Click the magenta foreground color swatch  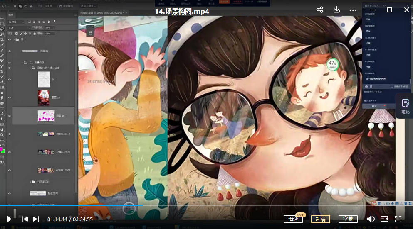tap(2, 149)
